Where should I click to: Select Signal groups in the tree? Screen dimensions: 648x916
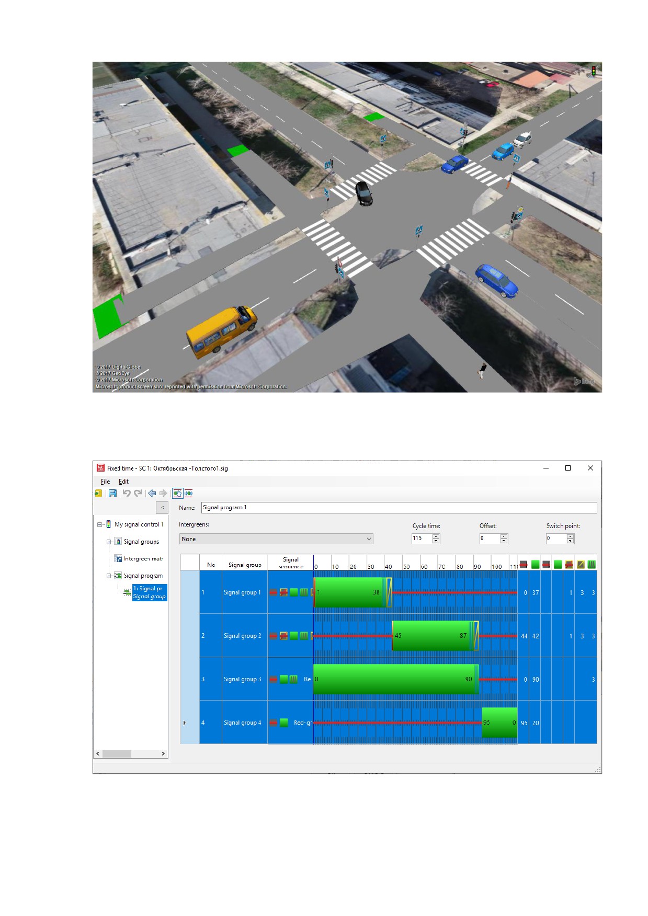click(141, 542)
